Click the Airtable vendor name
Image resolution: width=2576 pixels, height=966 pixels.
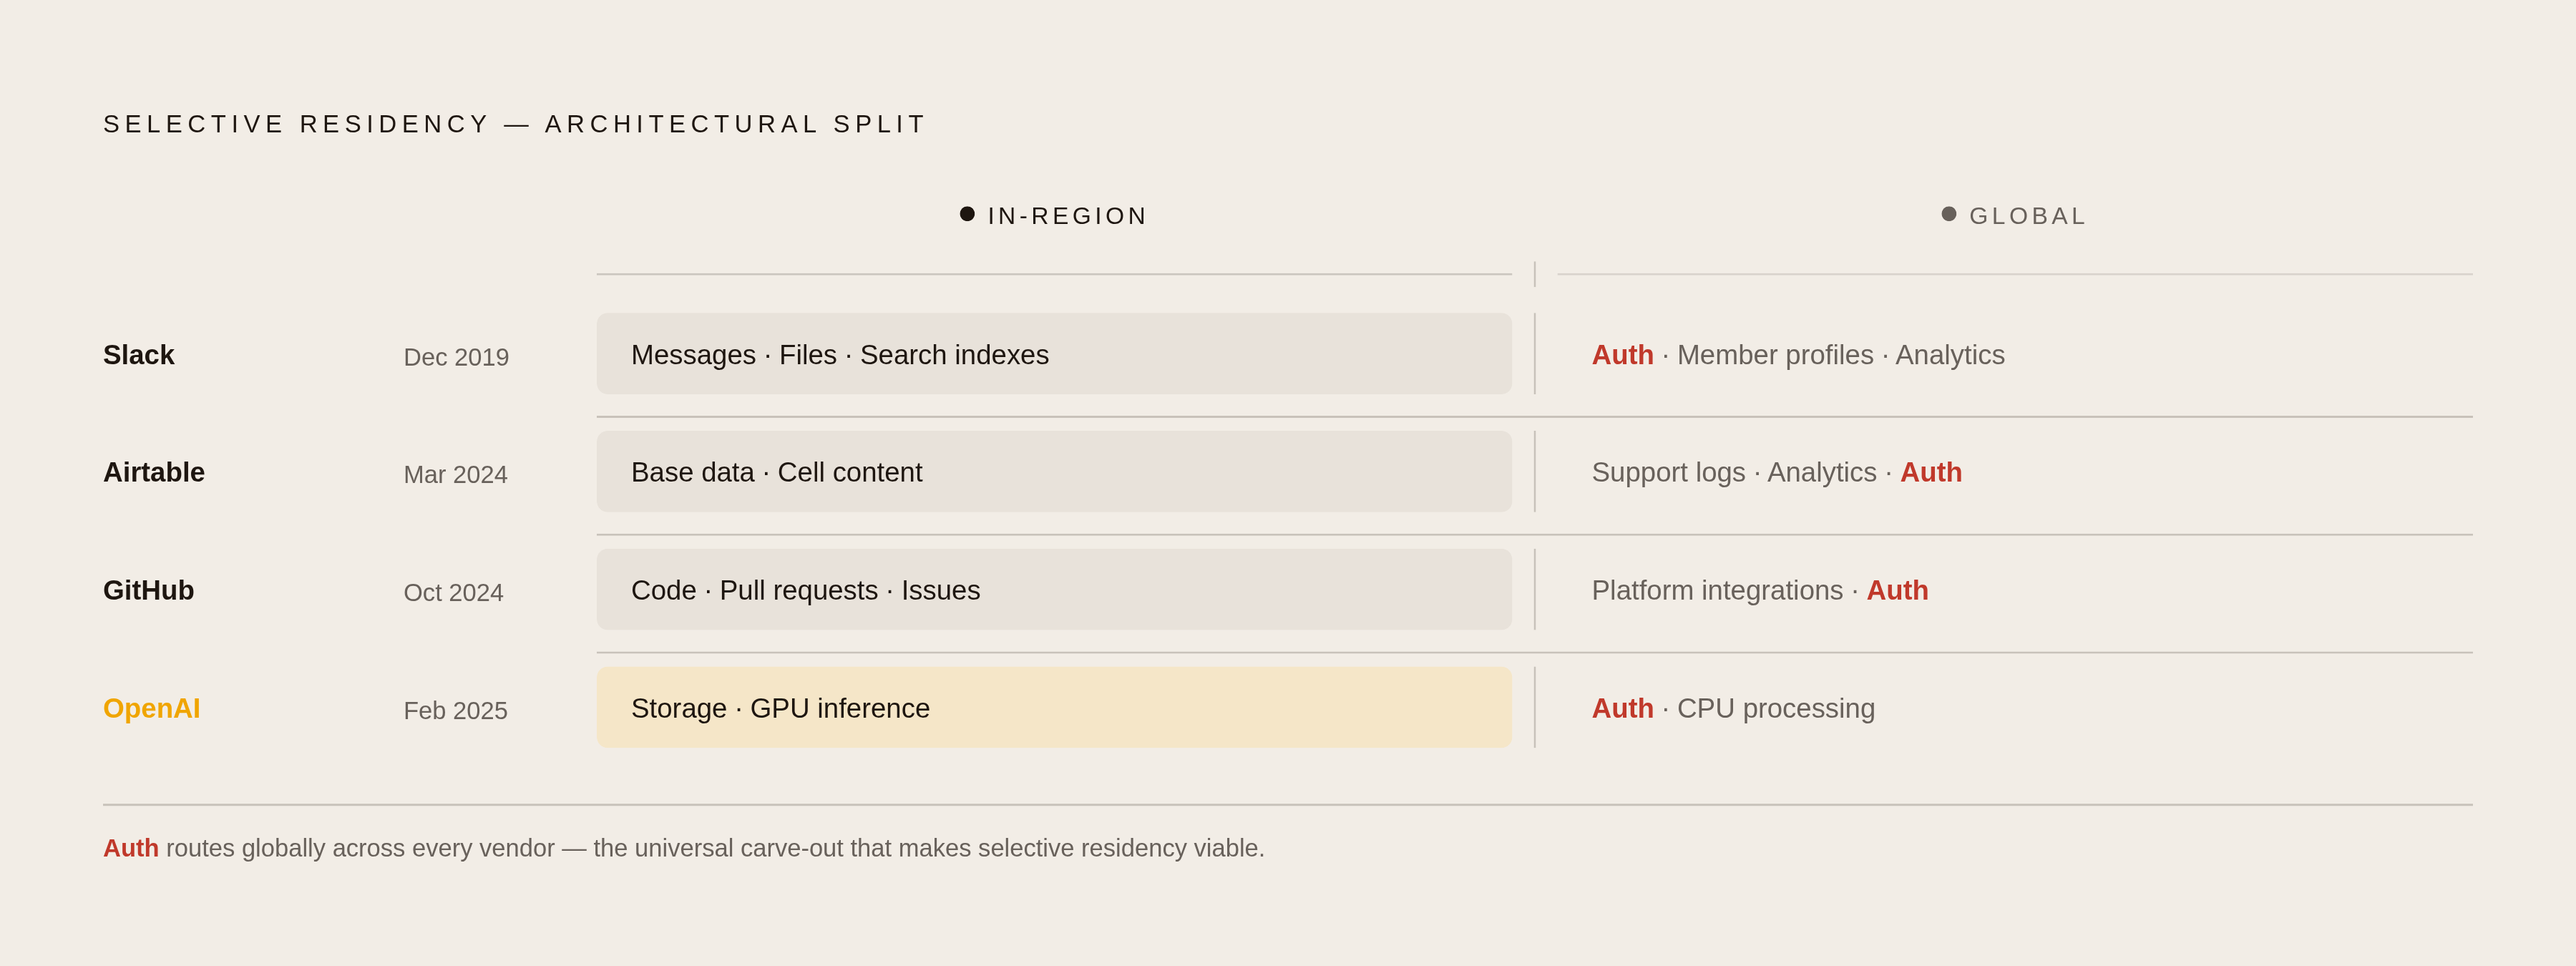(154, 472)
